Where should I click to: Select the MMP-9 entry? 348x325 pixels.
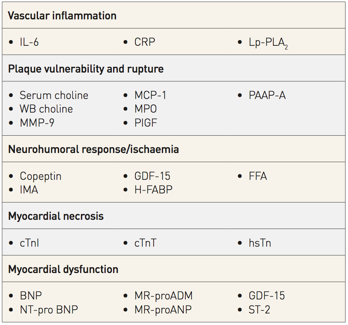(37, 123)
